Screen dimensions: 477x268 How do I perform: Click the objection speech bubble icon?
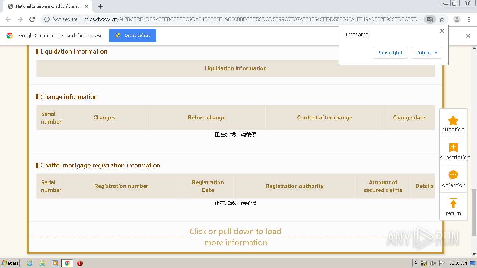[453, 175]
